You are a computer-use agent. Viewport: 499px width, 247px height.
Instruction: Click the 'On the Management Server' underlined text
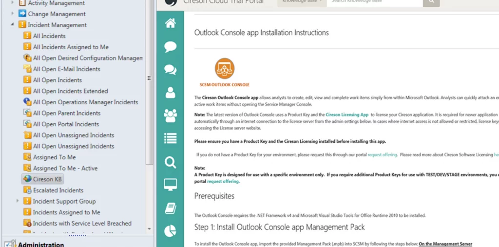[x=445, y=244]
